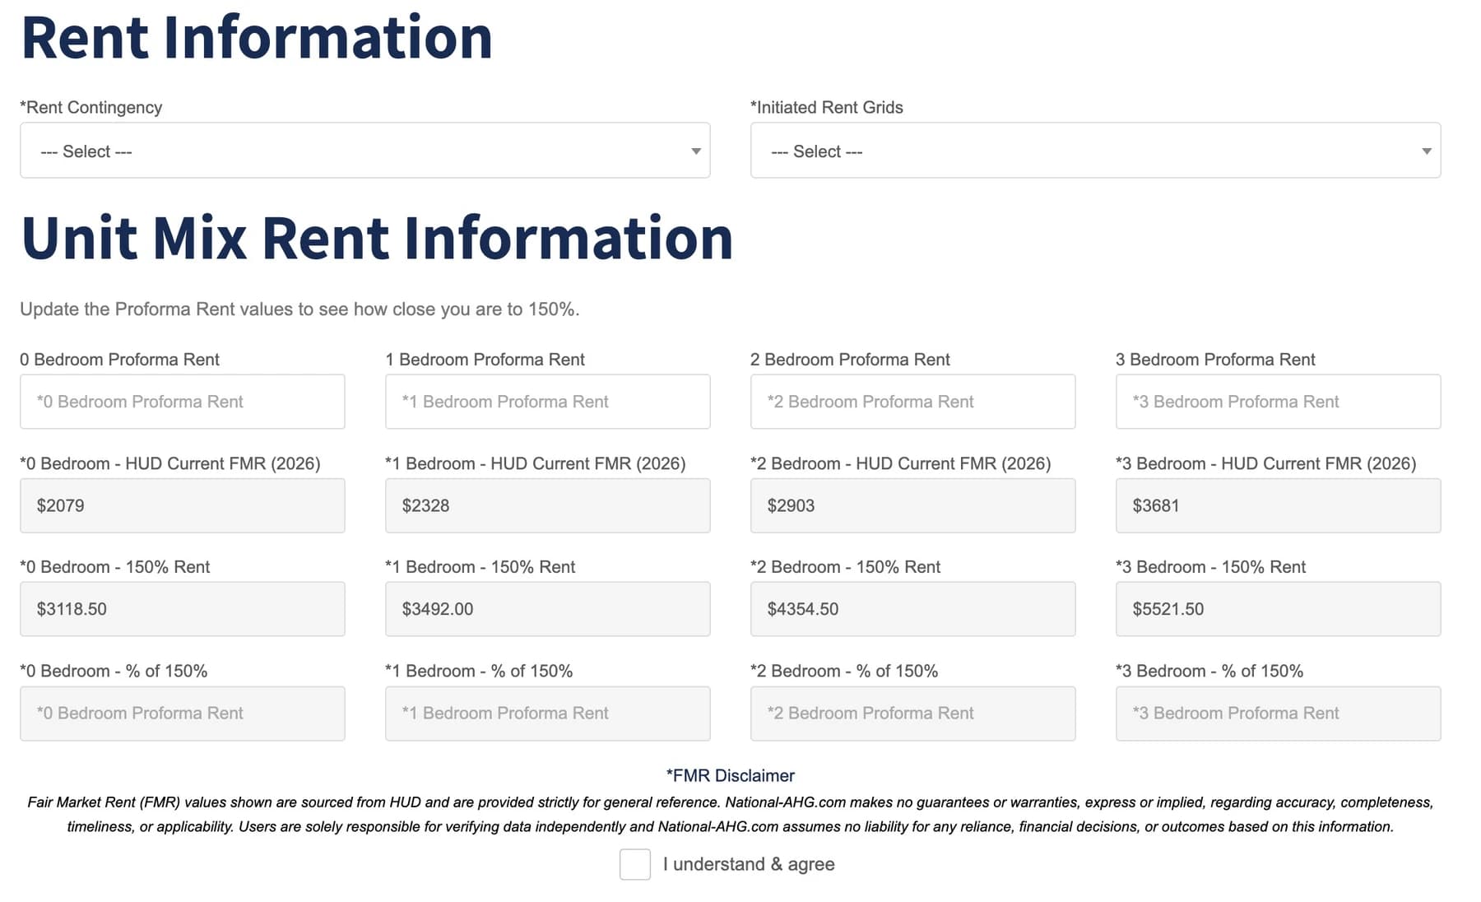1481x902 pixels.
Task: Click the 2 Bedroom % of 150% field
Action: pos(912,714)
